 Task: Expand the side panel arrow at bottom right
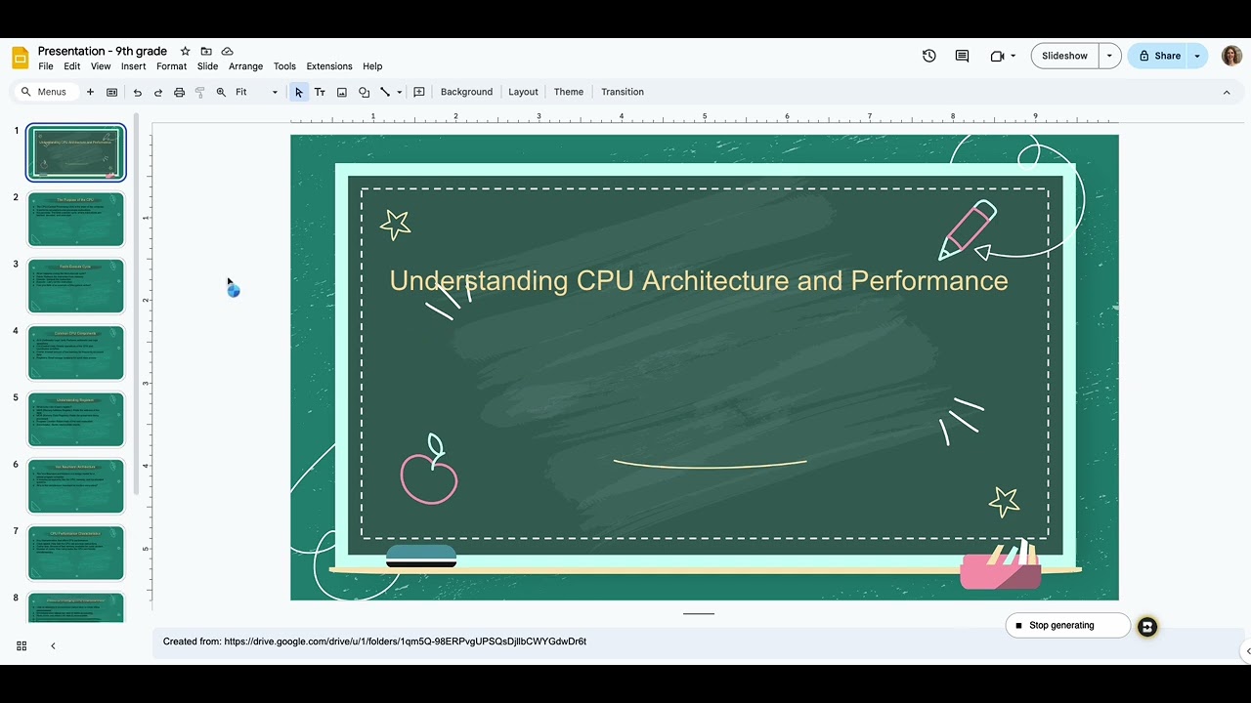1246,650
